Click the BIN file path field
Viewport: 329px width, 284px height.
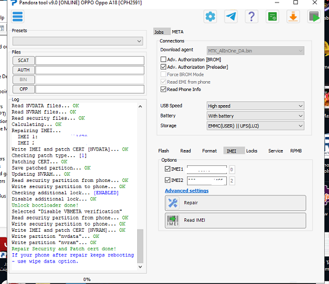[90, 80]
